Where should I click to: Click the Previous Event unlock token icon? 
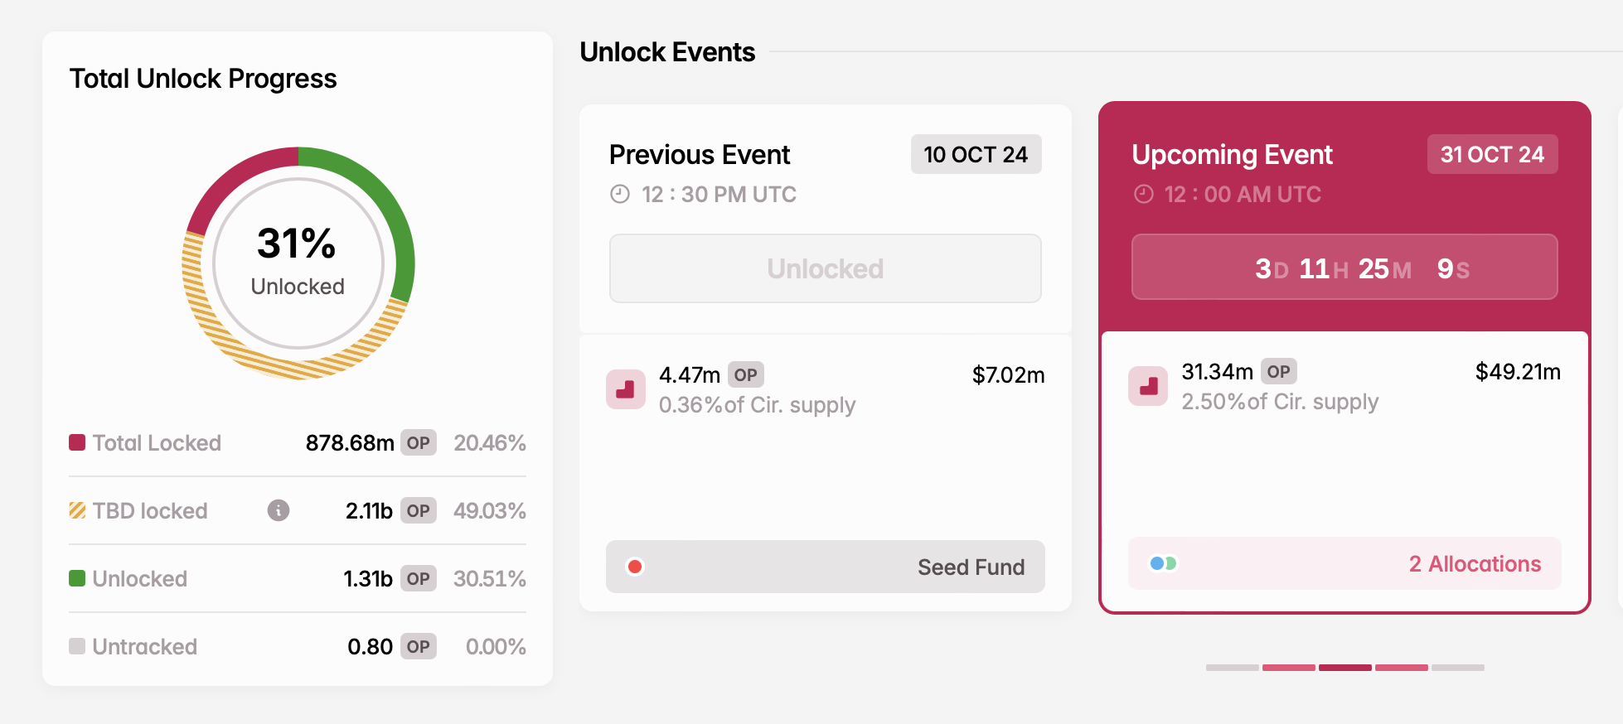pos(626,389)
